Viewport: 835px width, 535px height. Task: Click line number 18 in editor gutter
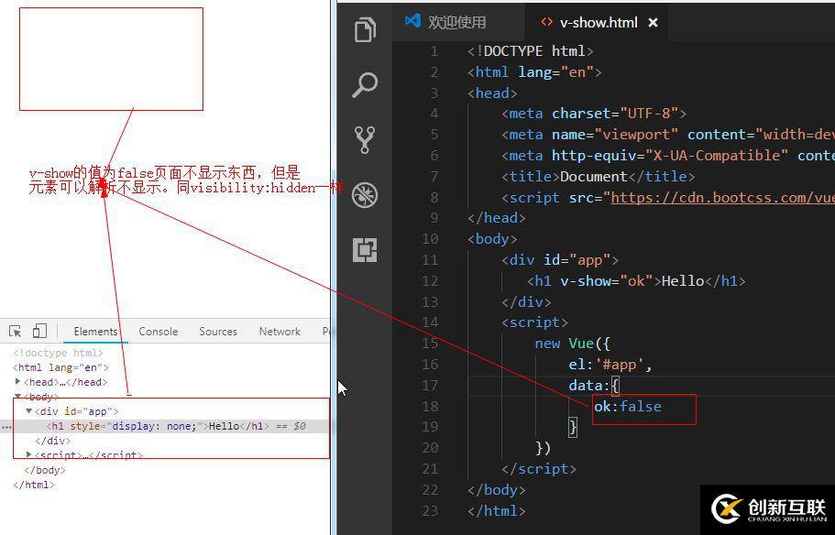tap(430, 406)
